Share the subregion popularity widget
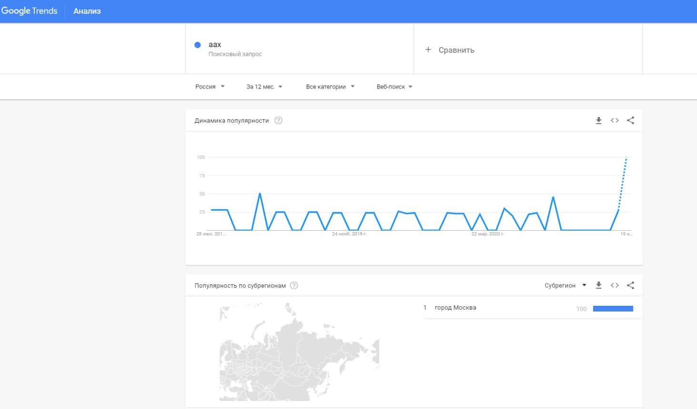This screenshot has height=409, width=697. [630, 285]
